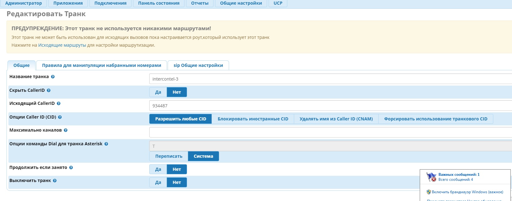
Task: Click help icon beside Продолжить если занято
Action: (71, 168)
